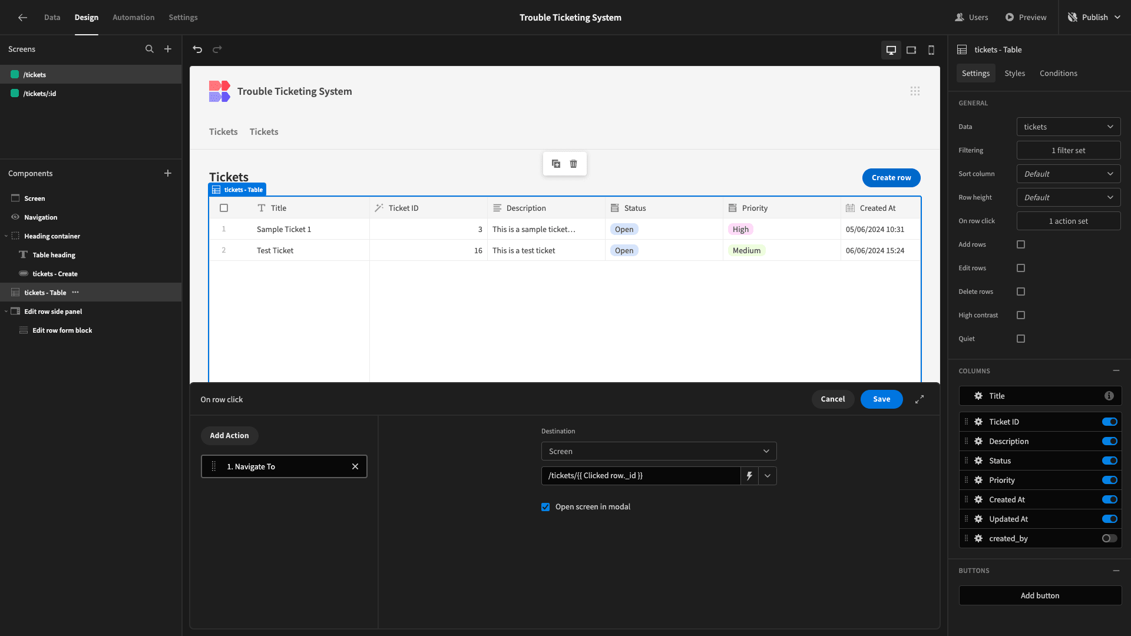Duplicate the selected table component

click(x=556, y=164)
